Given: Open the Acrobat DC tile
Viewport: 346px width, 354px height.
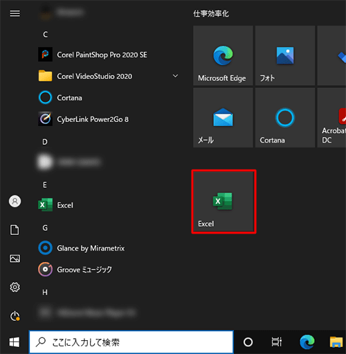Looking at the screenshot, I should tap(331, 118).
